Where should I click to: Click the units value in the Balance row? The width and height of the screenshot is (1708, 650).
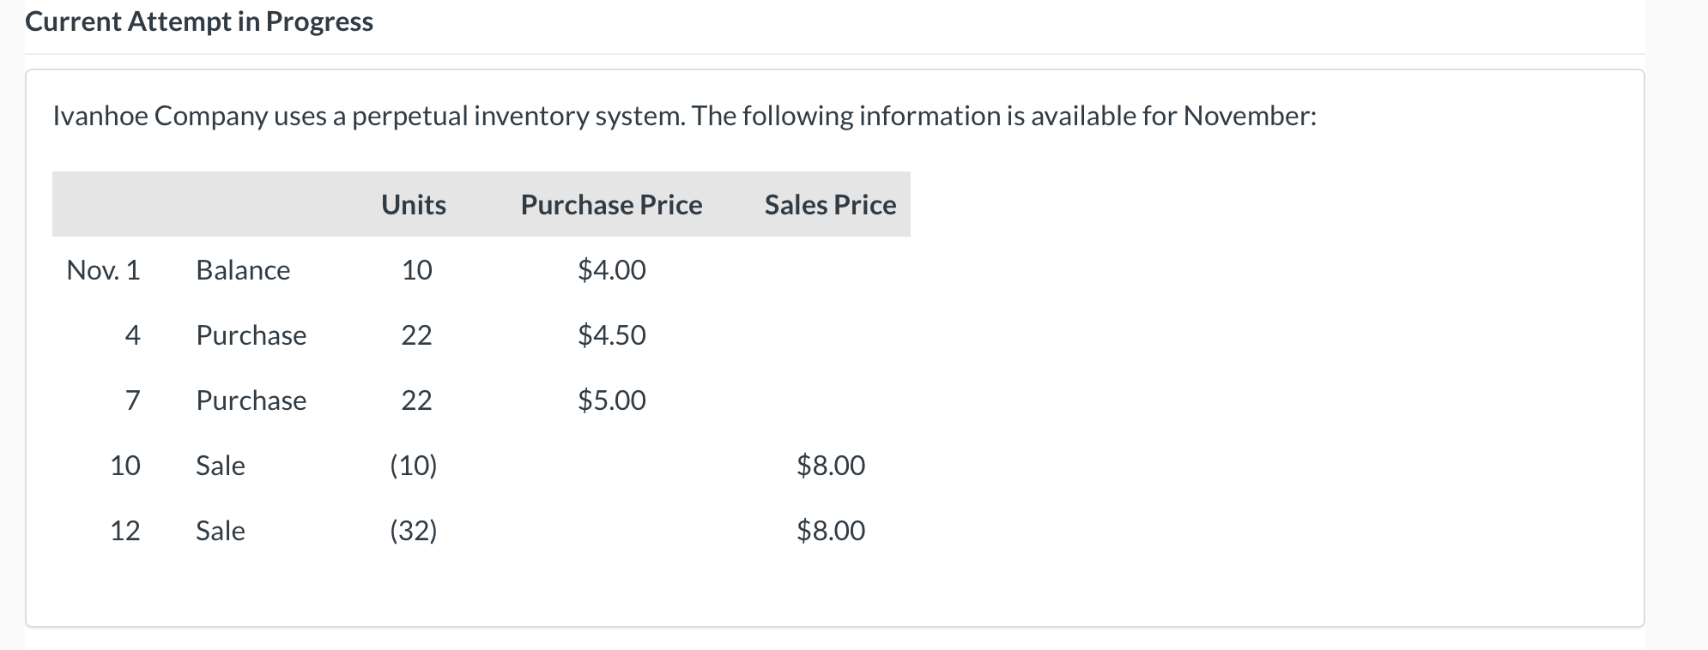point(417,270)
